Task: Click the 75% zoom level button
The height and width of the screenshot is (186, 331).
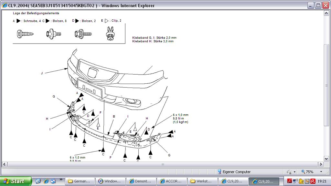Action: [307, 172]
